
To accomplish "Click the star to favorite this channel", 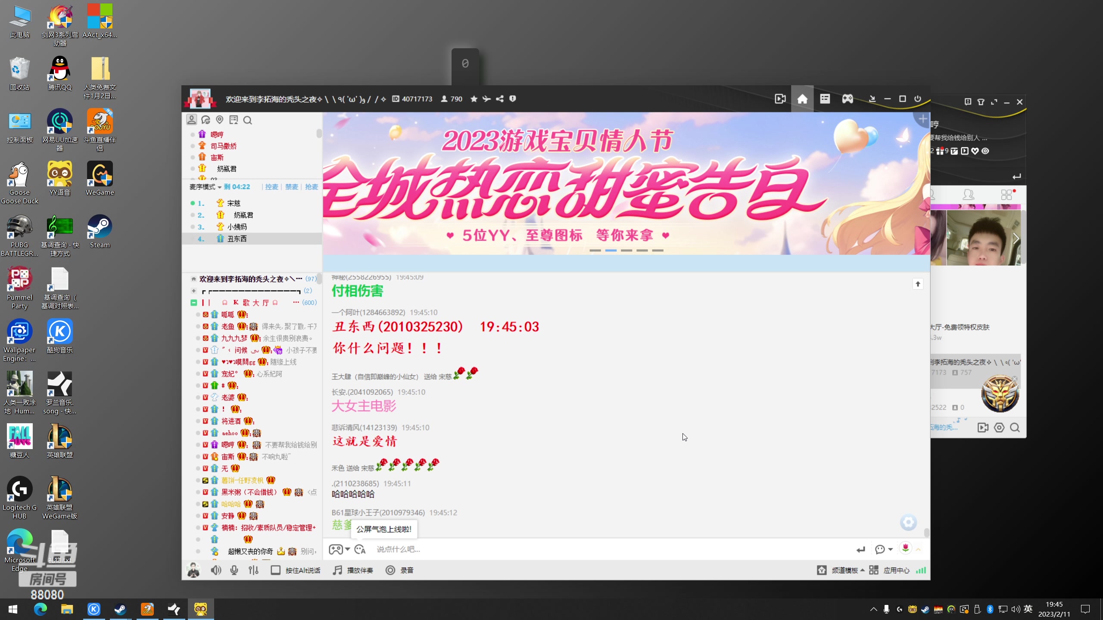I will [x=474, y=99].
